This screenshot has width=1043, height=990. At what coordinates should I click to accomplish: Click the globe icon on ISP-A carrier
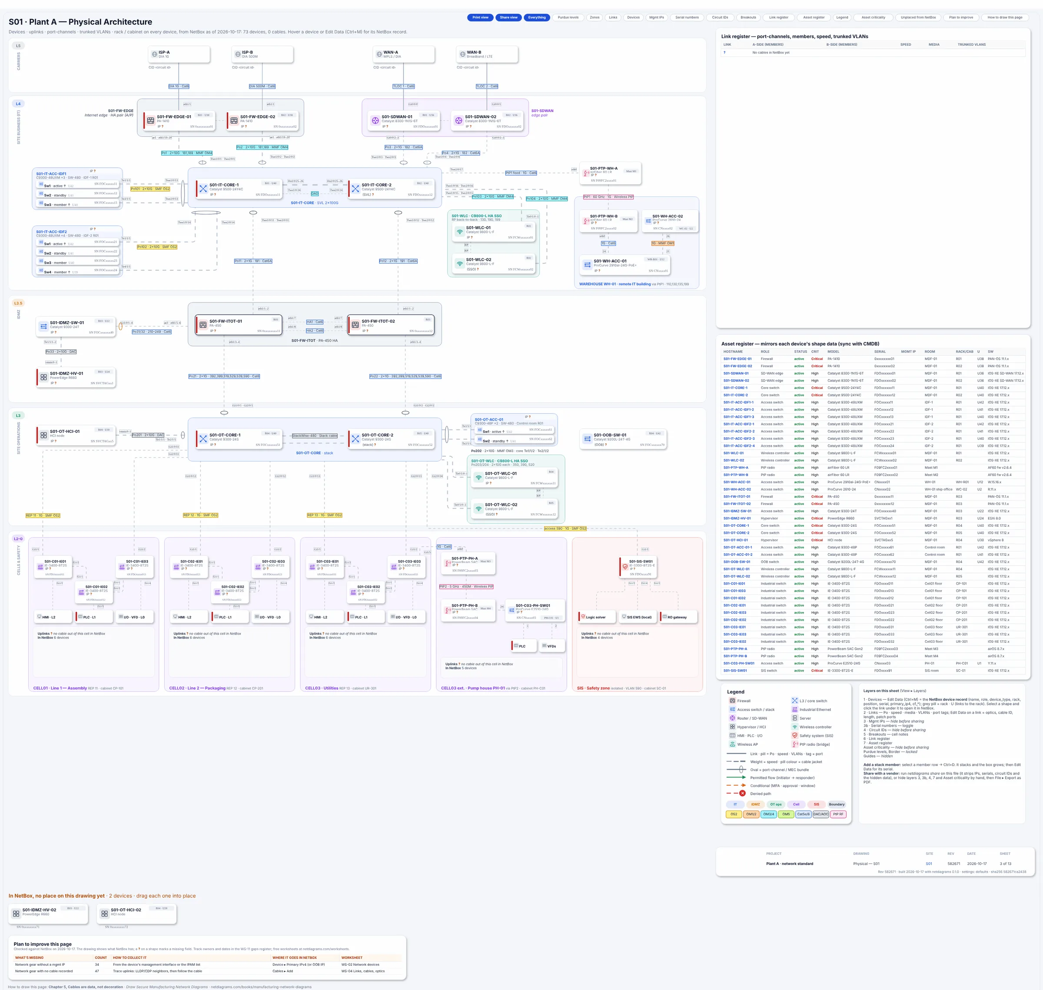154,54
